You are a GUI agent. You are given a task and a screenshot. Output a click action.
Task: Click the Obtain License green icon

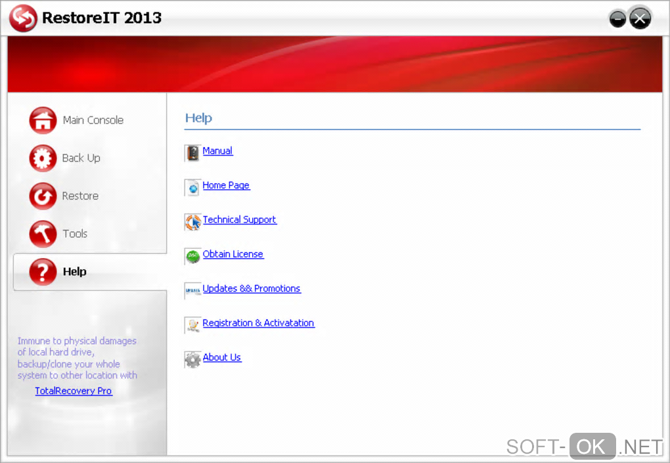192,256
